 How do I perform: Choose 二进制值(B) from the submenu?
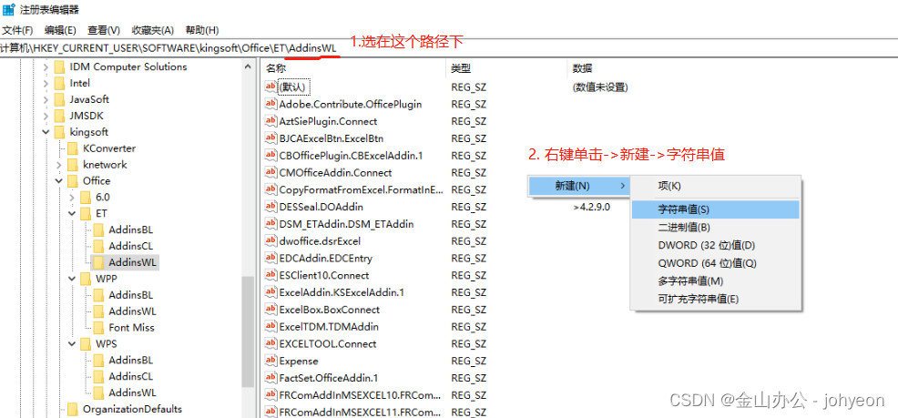pos(715,228)
